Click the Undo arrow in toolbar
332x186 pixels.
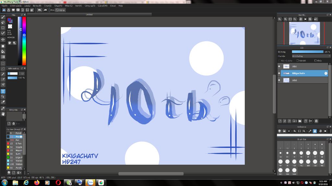[x=39, y=10]
